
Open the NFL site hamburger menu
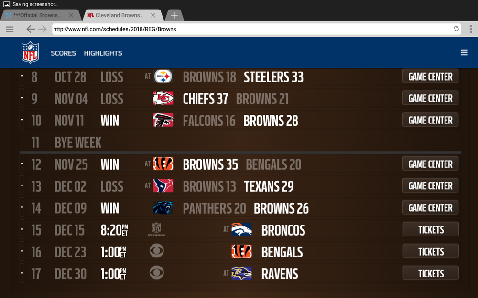coord(464,52)
